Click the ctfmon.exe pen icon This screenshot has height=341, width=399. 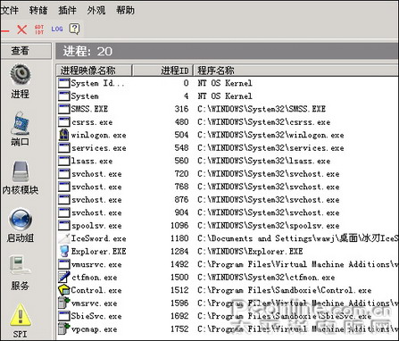pyautogui.click(x=63, y=278)
